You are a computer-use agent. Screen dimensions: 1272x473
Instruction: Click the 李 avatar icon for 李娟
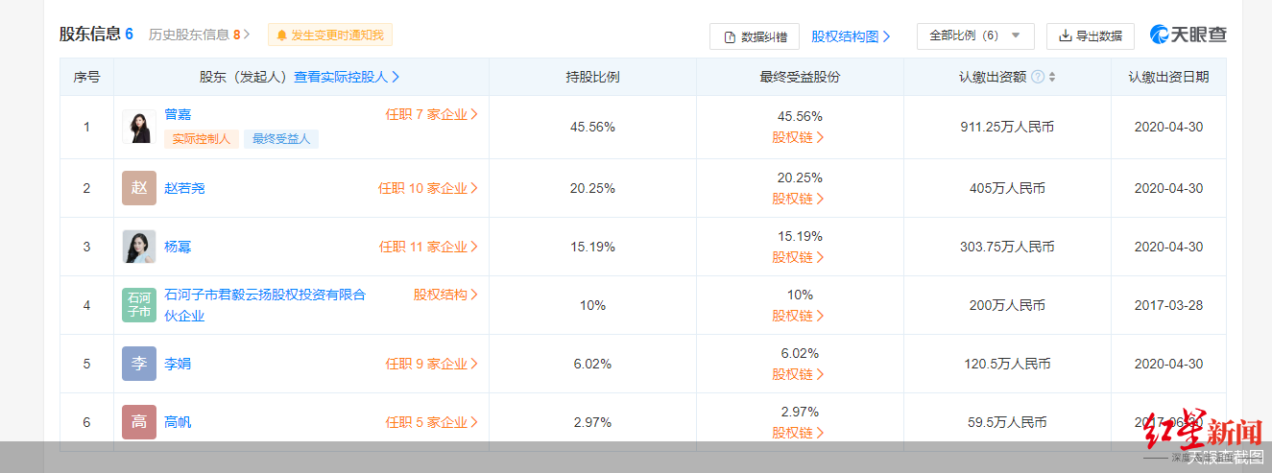138,364
